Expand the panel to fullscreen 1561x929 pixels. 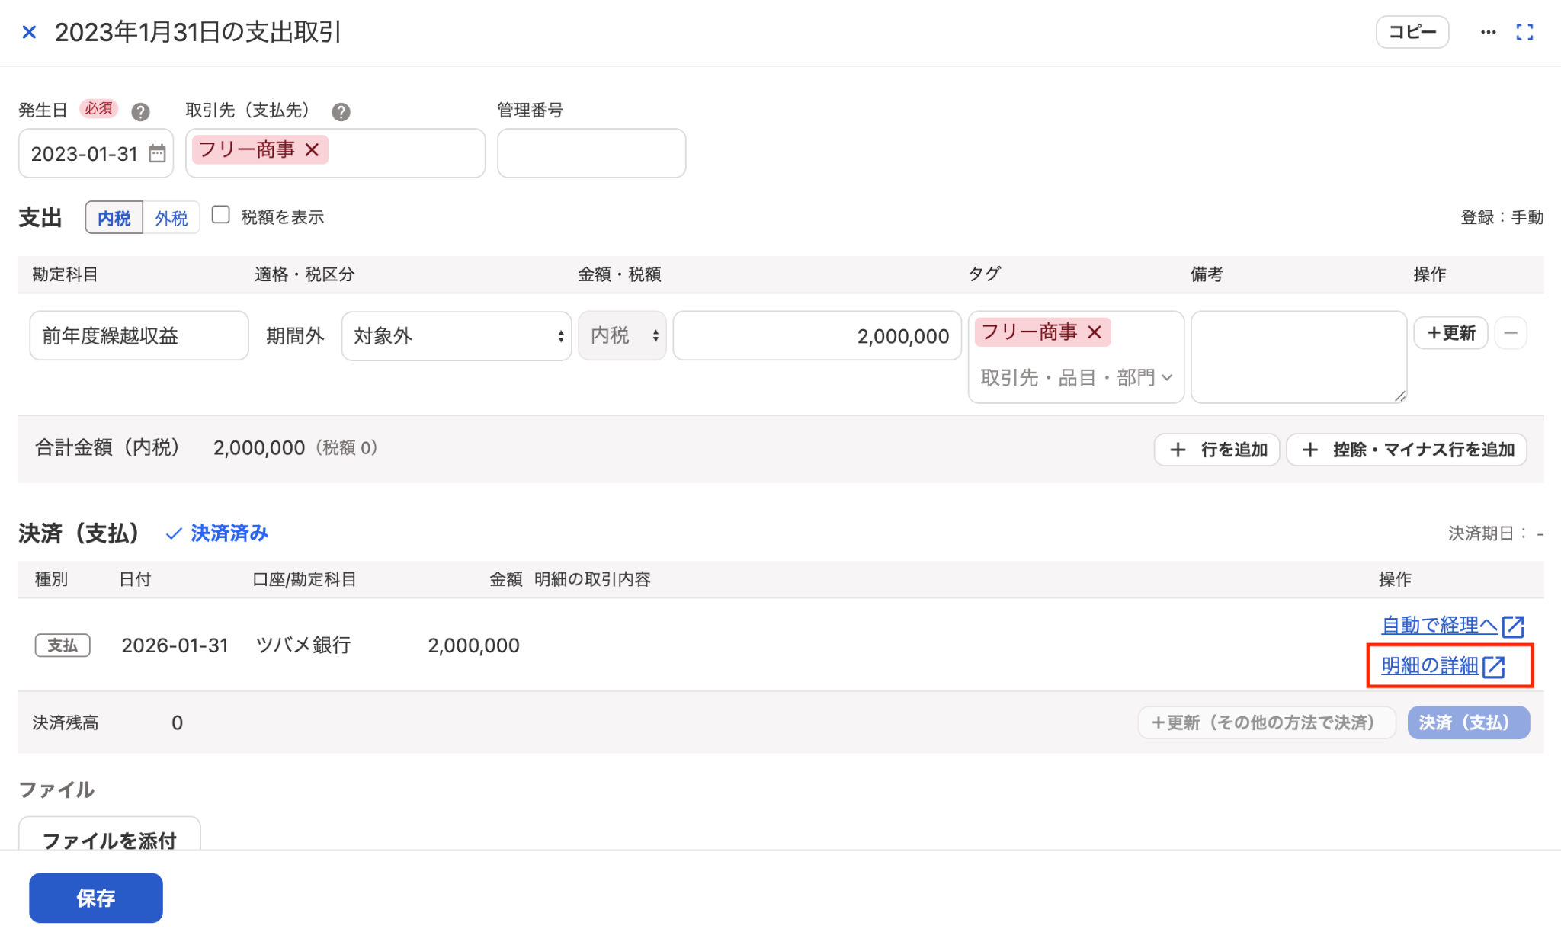tap(1524, 32)
